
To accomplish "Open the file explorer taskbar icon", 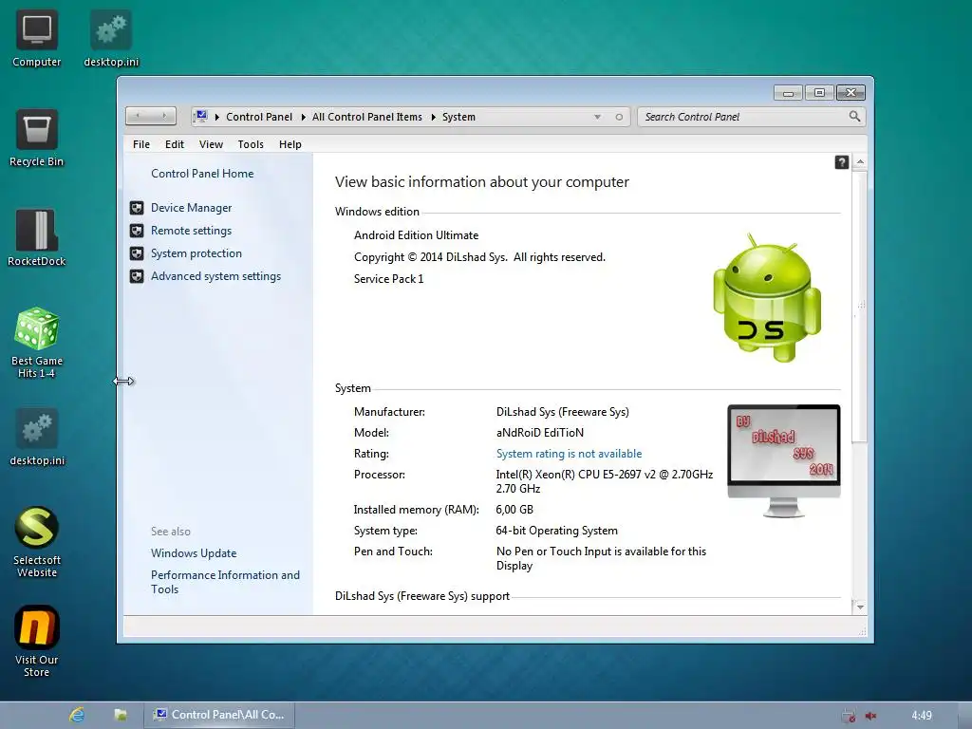I will click(121, 715).
